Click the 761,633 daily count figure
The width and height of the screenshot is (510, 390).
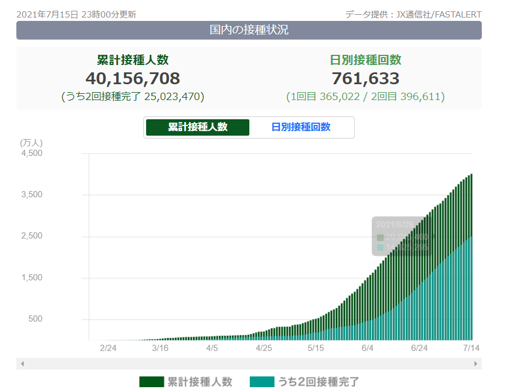(x=365, y=79)
